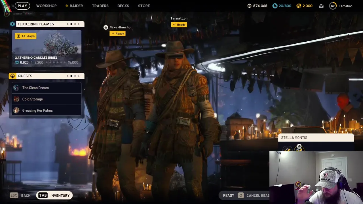
Task: Go to the Traders tab
Action: (x=100, y=6)
